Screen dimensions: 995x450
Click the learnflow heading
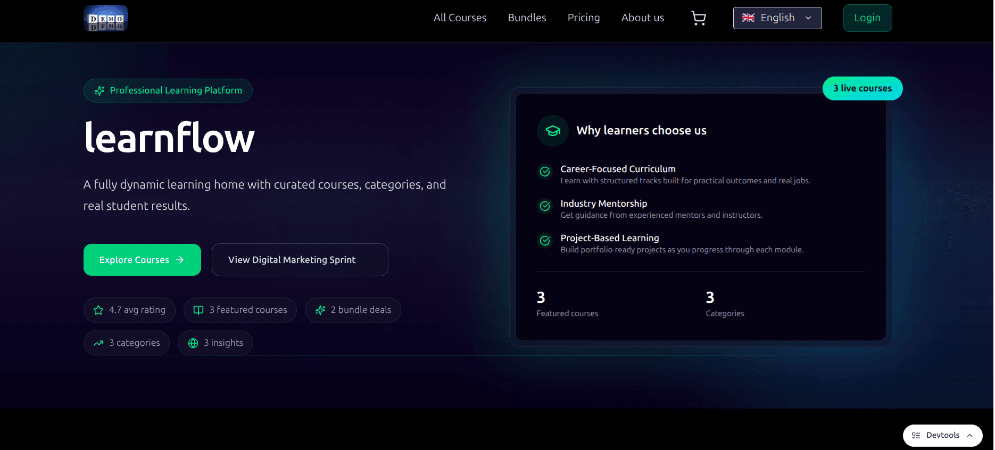point(169,138)
